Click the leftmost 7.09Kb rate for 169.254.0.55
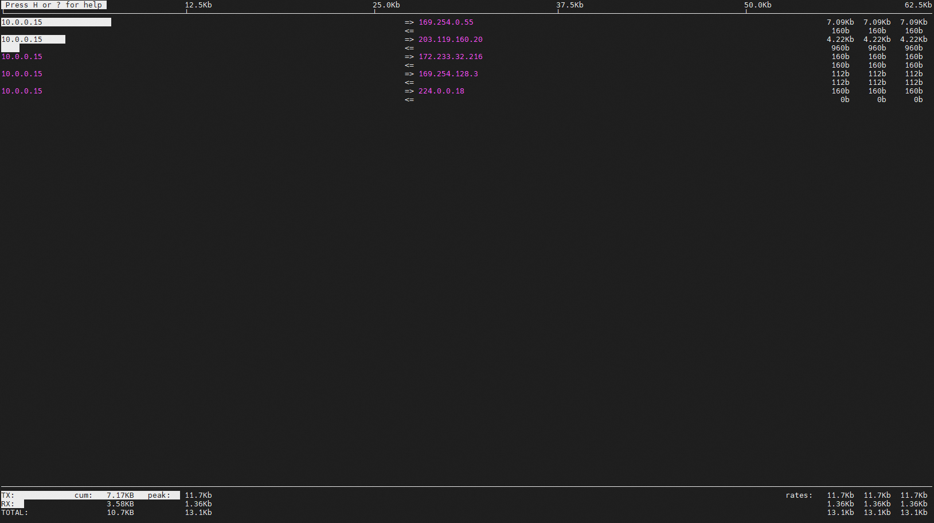Image resolution: width=934 pixels, height=523 pixels. (x=841, y=22)
